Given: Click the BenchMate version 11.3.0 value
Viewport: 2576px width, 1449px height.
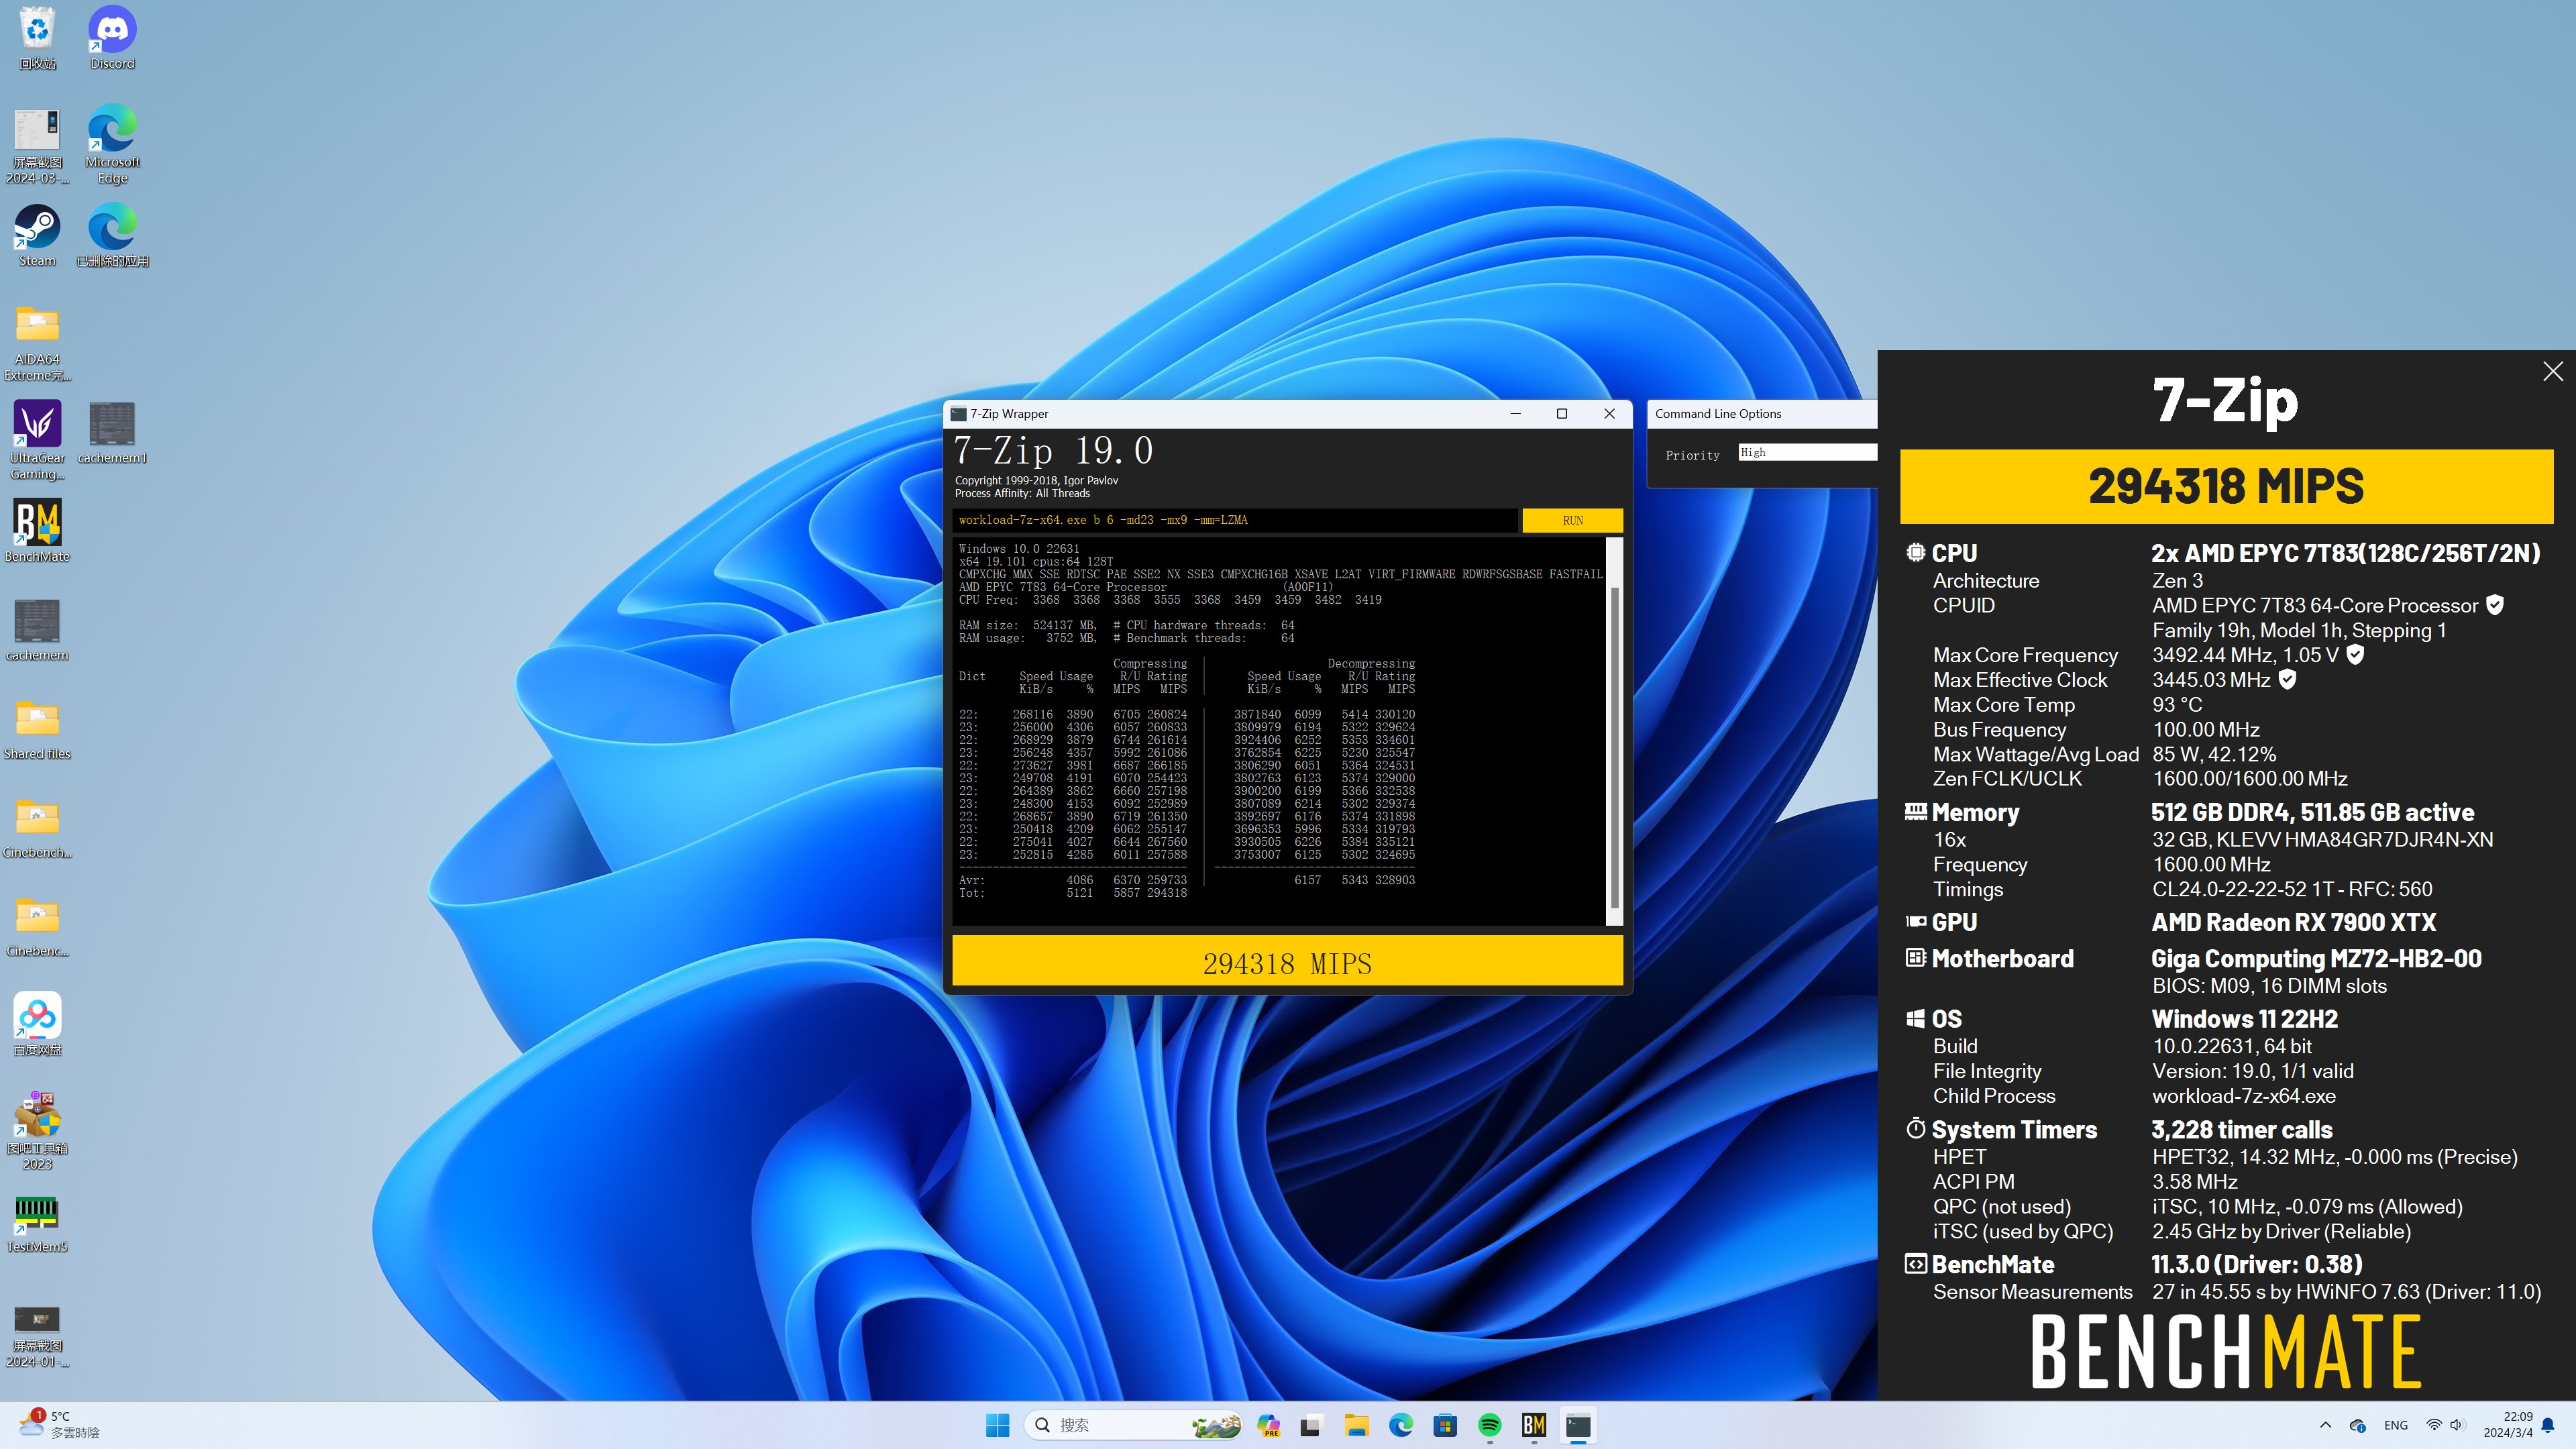Looking at the screenshot, I should click(x=2257, y=1265).
